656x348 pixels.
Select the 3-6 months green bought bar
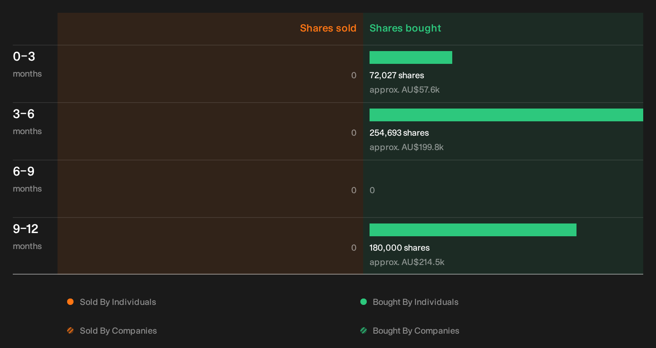[x=506, y=115]
